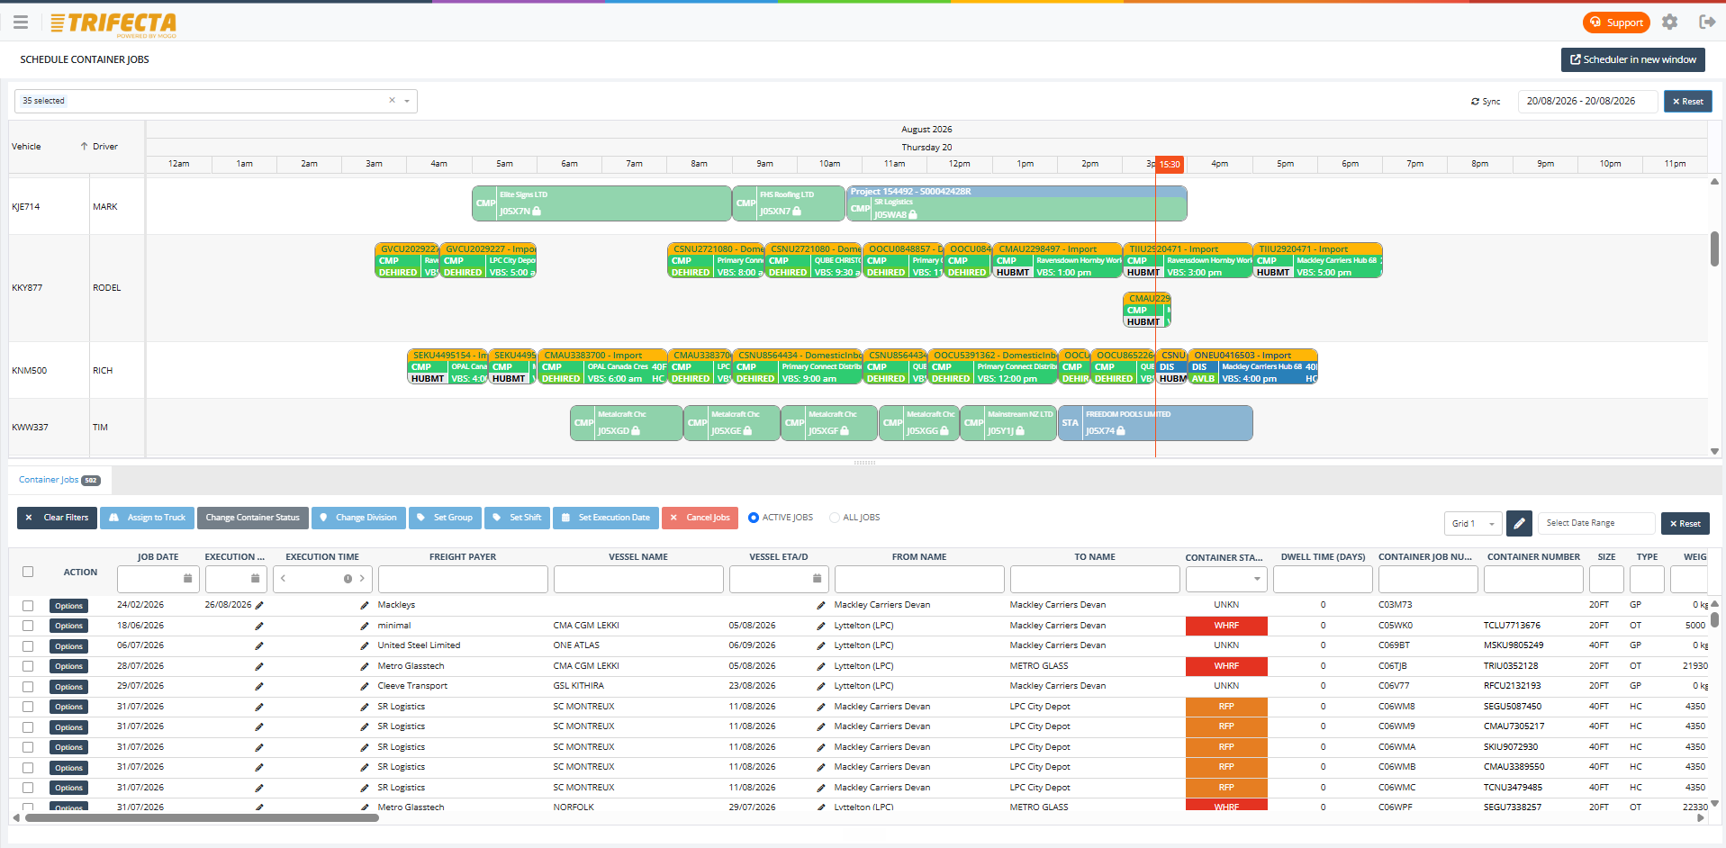Click RFP status for C06WM8

[x=1226, y=707]
